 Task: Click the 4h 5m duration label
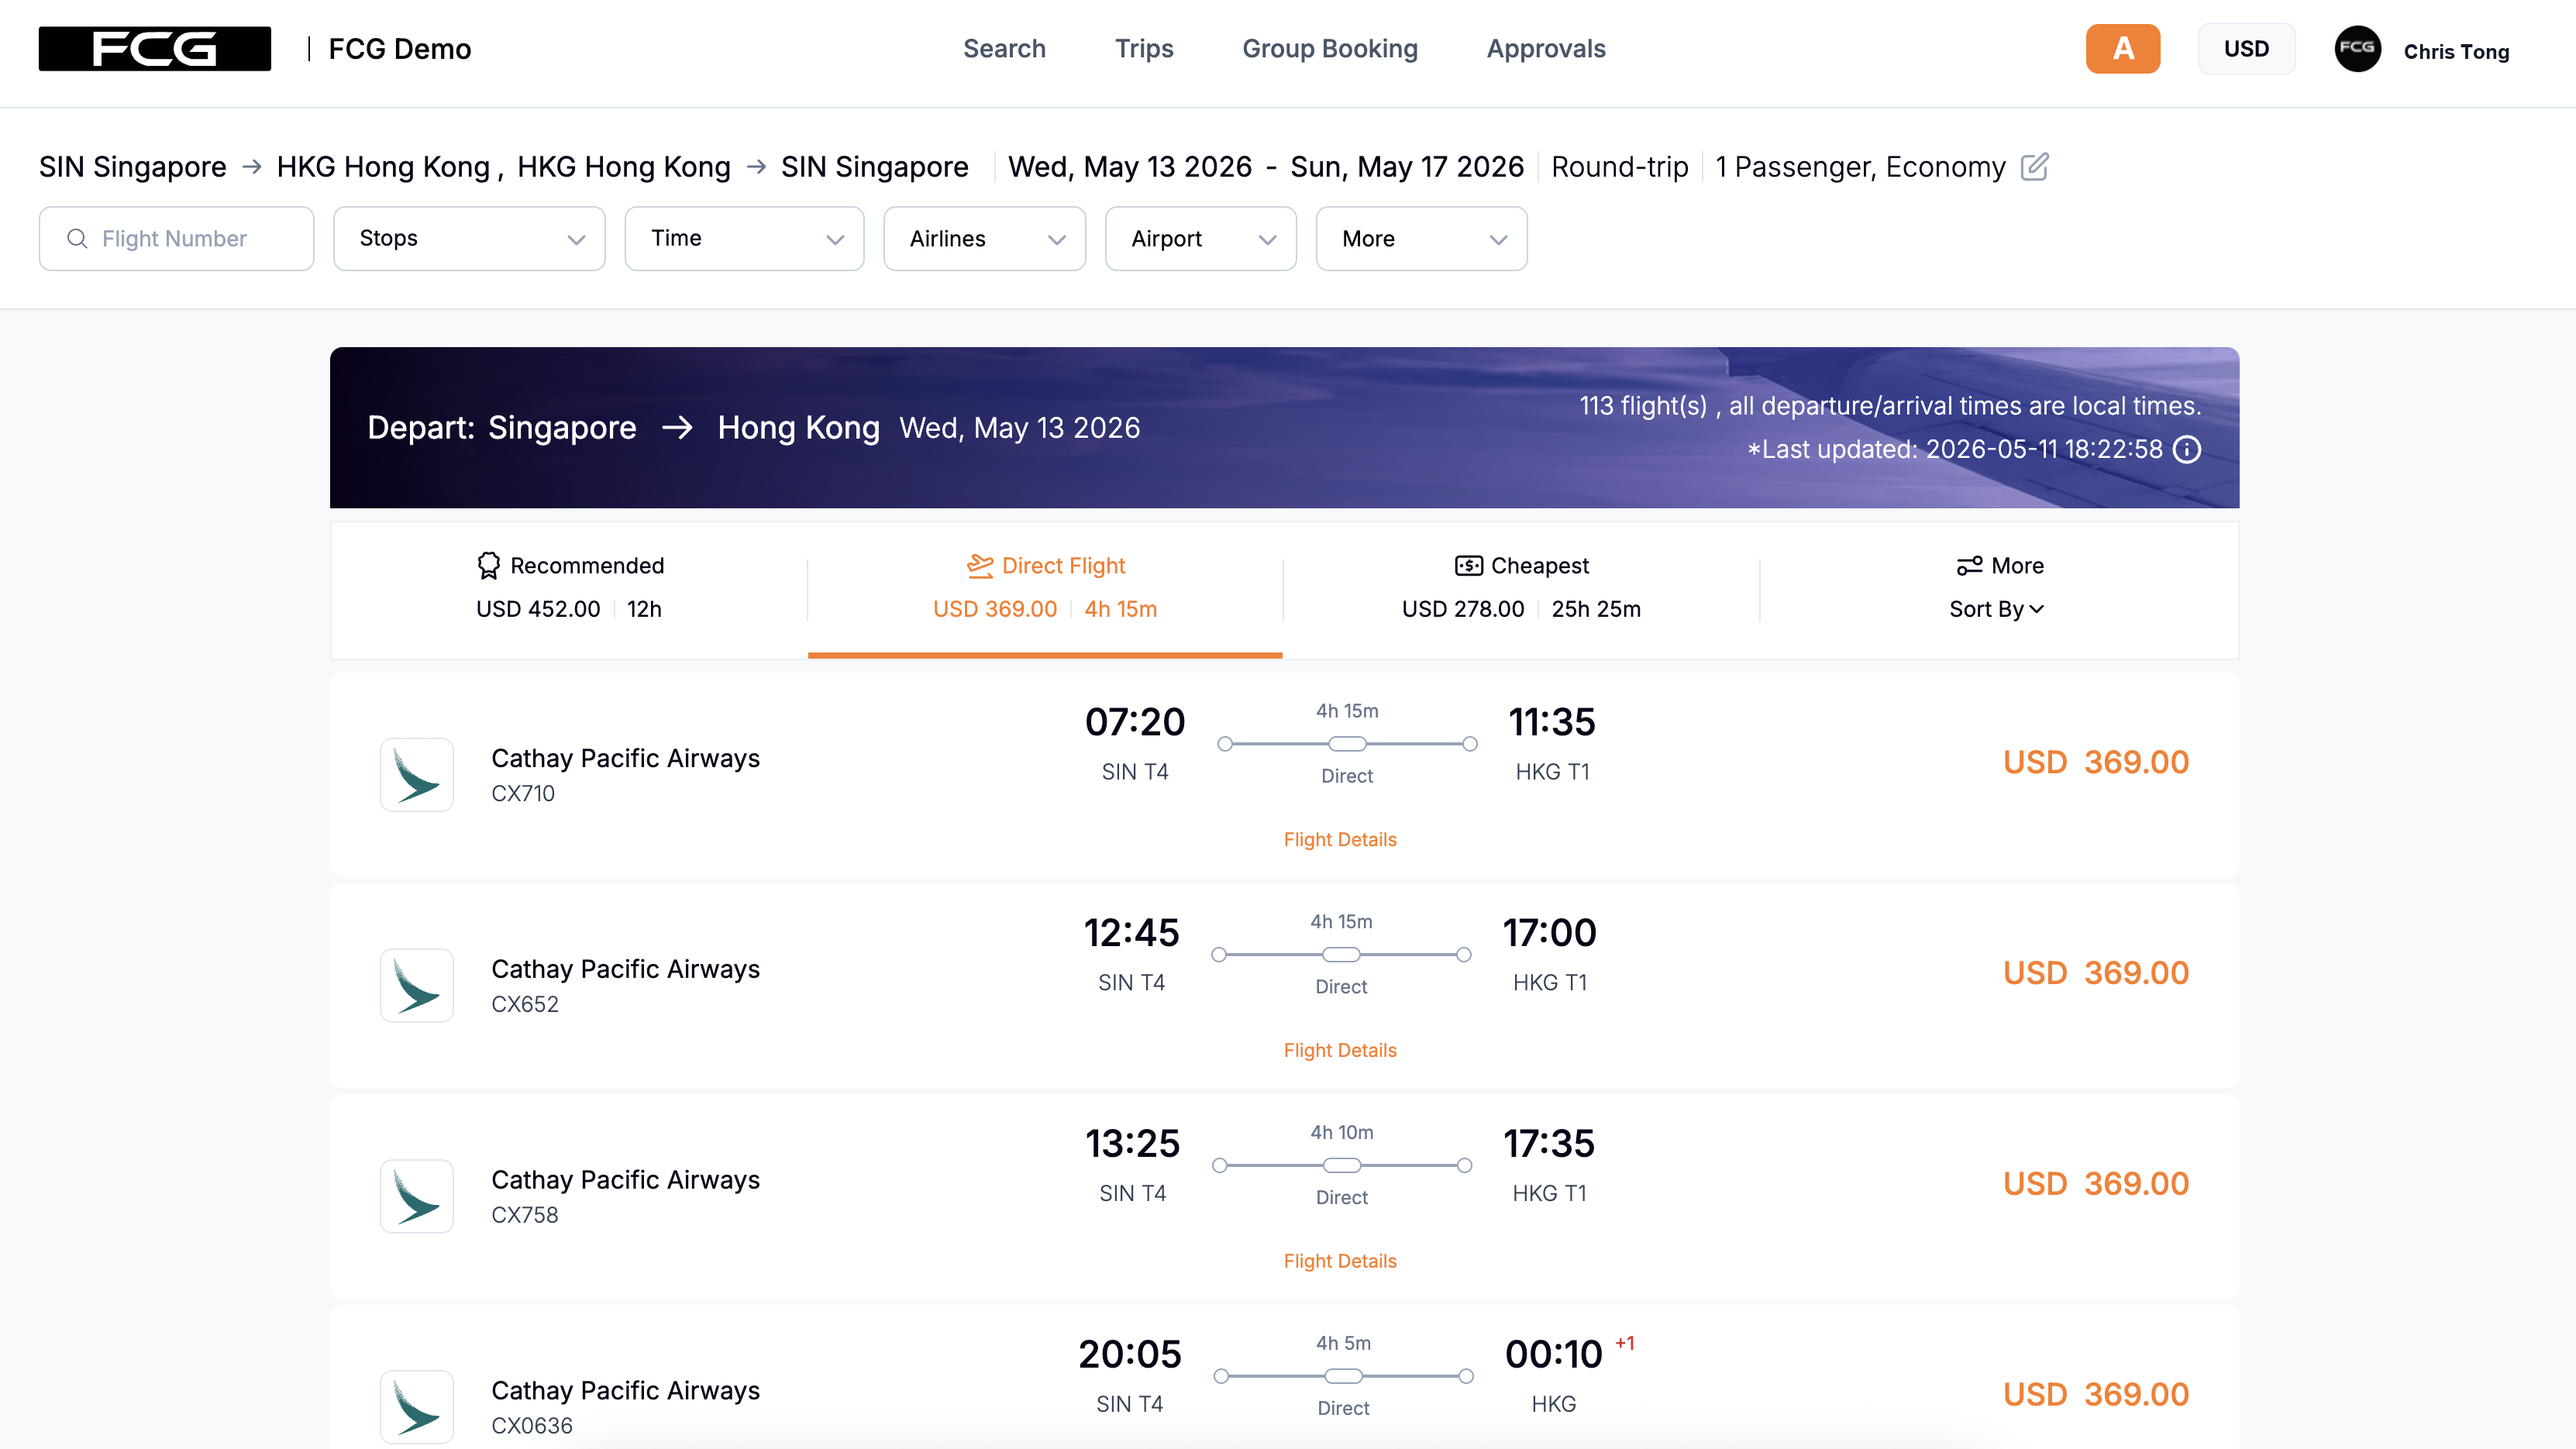1343,1344
